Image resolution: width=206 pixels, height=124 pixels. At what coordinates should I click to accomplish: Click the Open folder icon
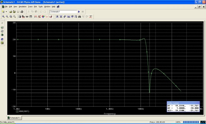click(11, 12)
